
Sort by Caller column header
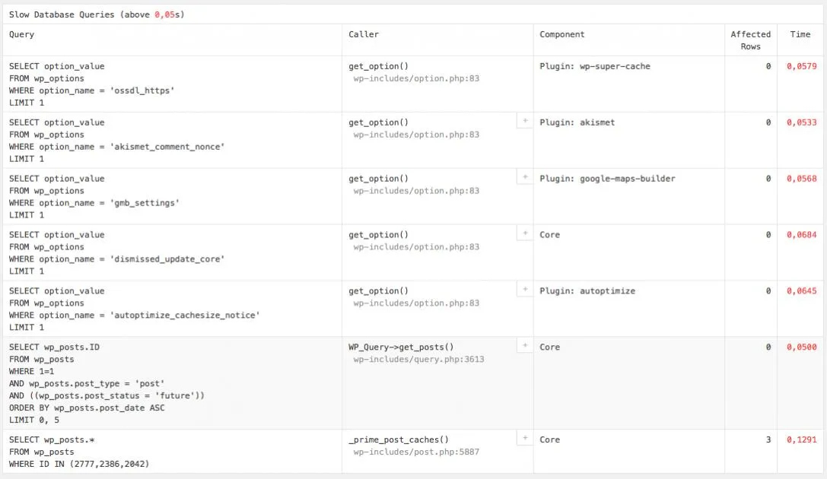[364, 34]
